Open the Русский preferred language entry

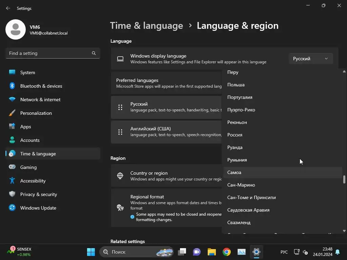(166, 107)
